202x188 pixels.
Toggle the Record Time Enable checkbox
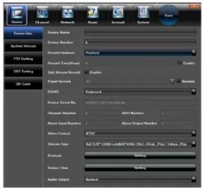(180, 63)
